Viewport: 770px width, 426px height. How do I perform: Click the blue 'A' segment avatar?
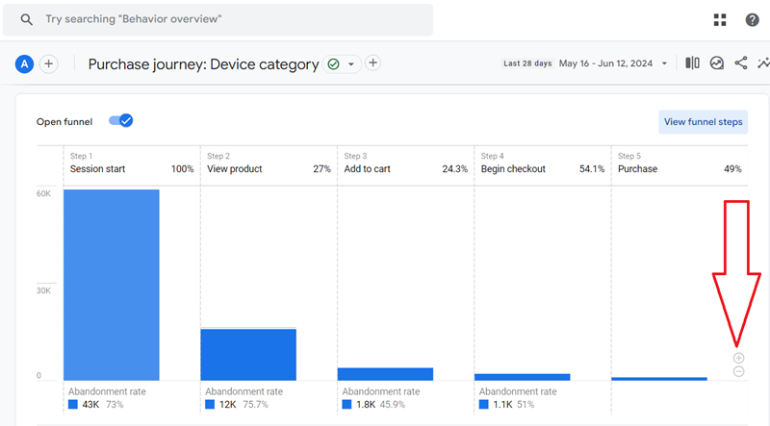[x=24, y=63]
